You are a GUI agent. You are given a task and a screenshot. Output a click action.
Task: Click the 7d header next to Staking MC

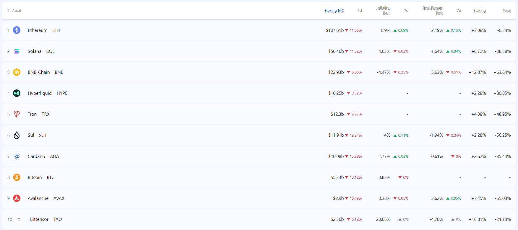tap(360, 11)
